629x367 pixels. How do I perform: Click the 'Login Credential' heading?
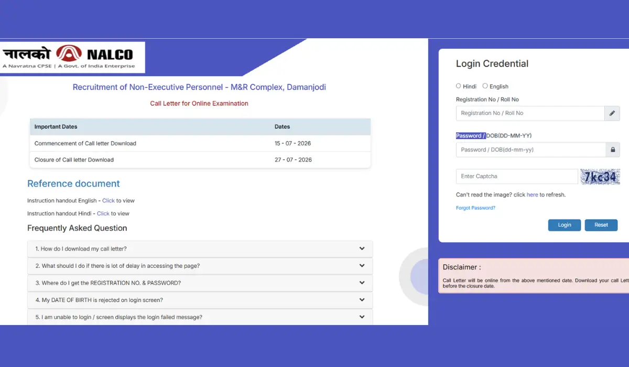click(x=492, y=64)
